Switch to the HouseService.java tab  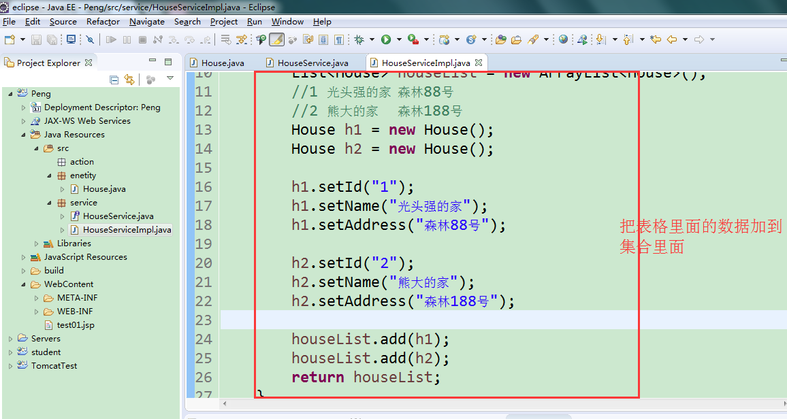tap(308, 63)
